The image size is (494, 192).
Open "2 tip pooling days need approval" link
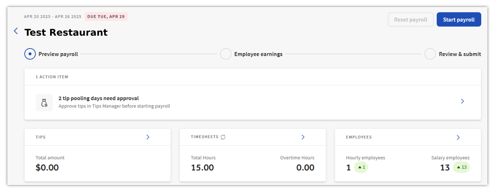click(99, 99)
